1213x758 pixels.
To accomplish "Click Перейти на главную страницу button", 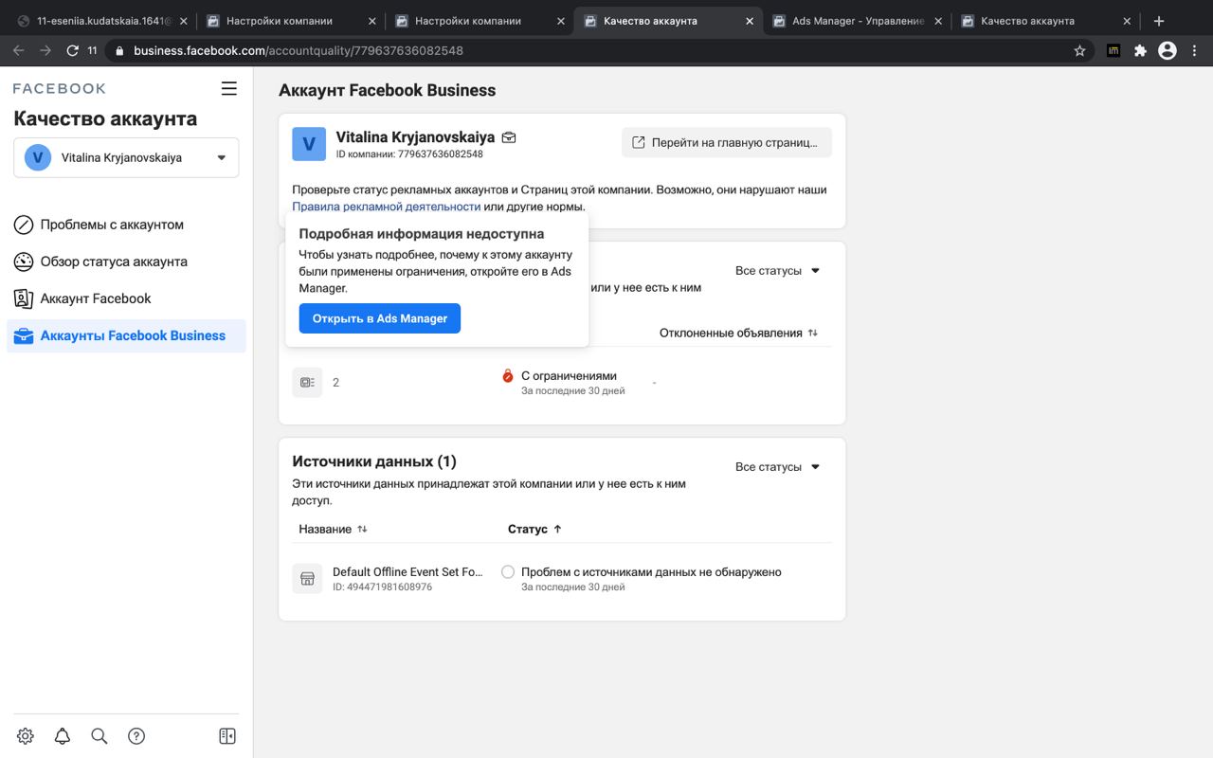I will (x=727, y=142).
